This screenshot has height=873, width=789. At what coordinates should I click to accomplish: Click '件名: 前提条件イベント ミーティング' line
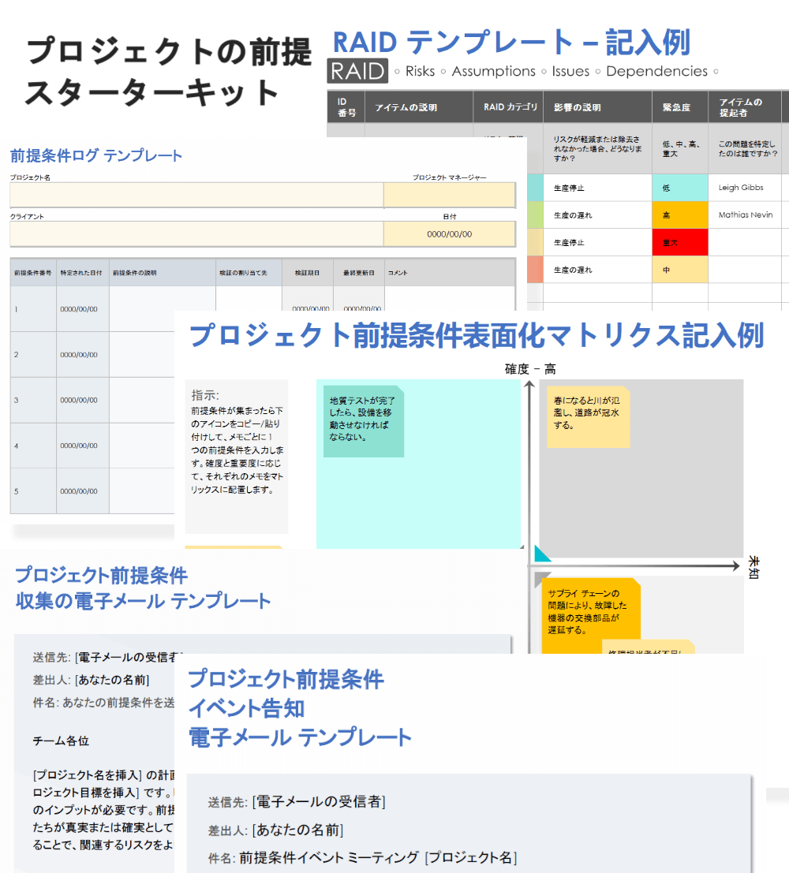click(x=363, y=857)
